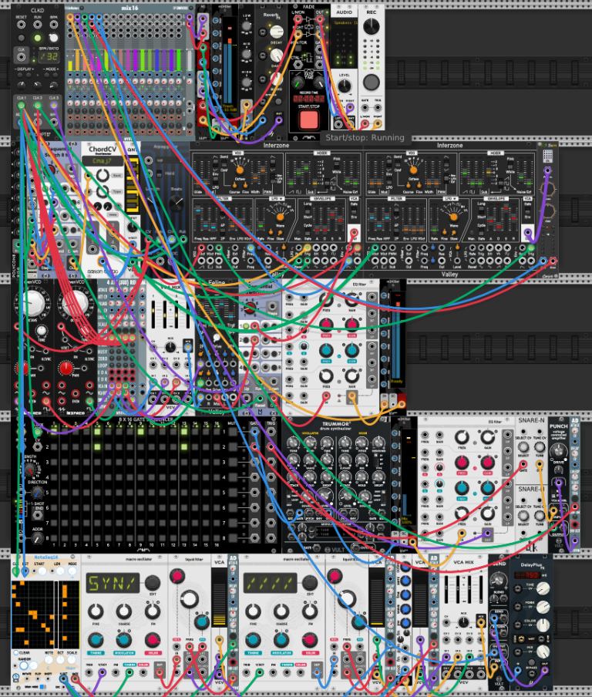Click the large octave knob on first EvenVCO
The height and width of the screenshot is (697, 592).
(32, 303)
